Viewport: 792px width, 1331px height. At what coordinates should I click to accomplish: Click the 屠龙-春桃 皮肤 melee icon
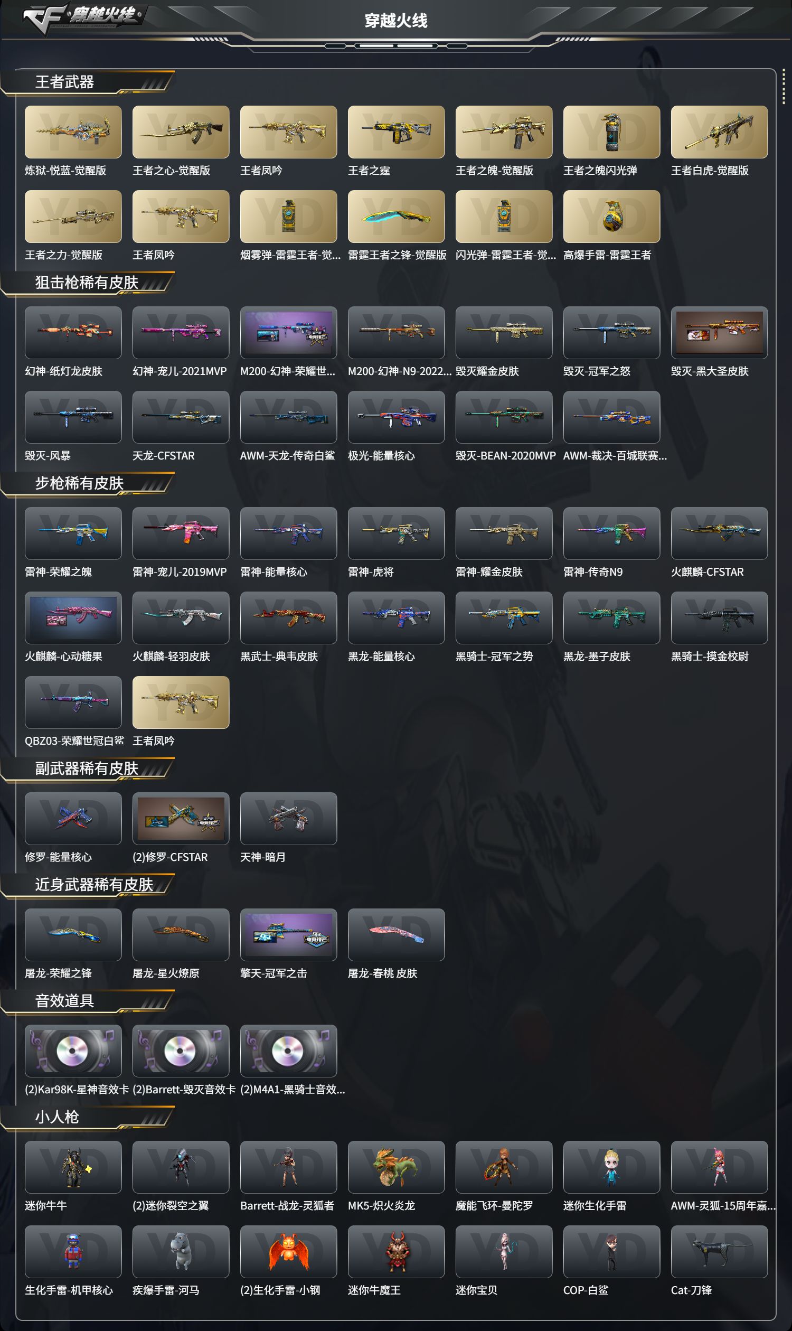click(396, 935)
